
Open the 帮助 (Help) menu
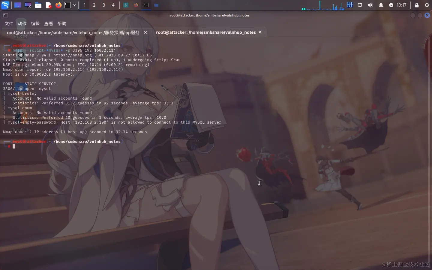coord(62,23)
